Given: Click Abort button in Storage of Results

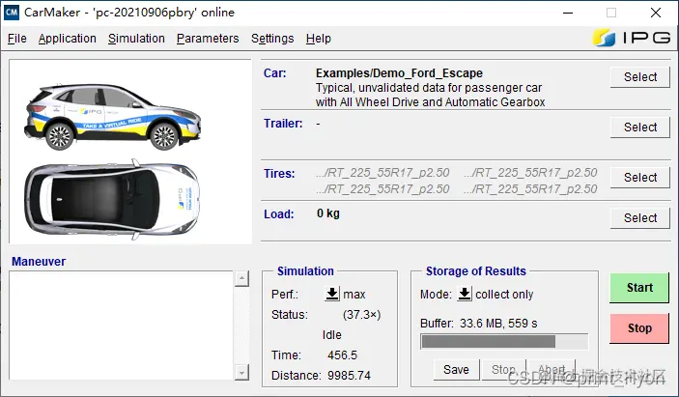Looking at the screenshot, I should coord(552,370).
